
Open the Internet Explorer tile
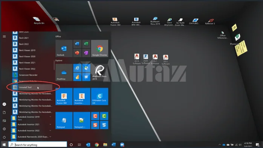coord(77,68)
